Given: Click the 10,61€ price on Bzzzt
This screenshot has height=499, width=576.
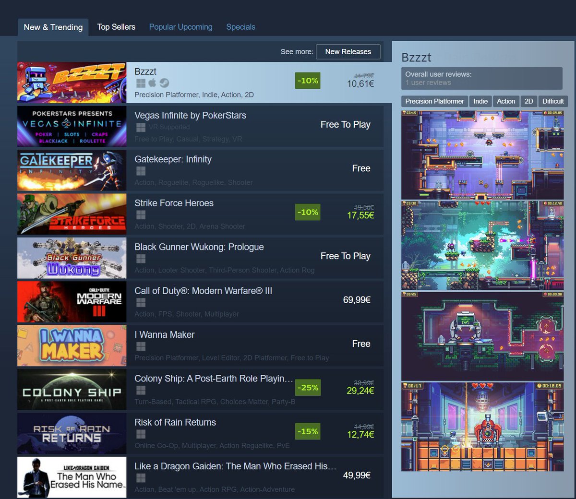Looking at the screenshot, I should 360,84.
